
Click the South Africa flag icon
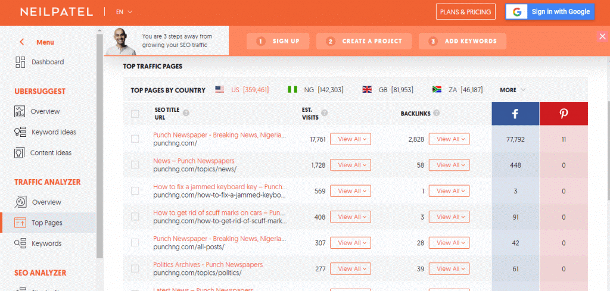click(x=437, y=90)
